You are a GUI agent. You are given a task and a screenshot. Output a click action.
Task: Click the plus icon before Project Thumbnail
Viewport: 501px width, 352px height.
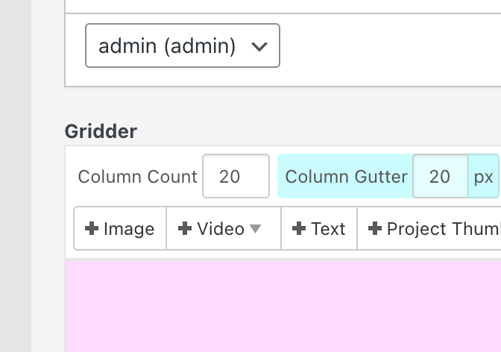point(375,229)
